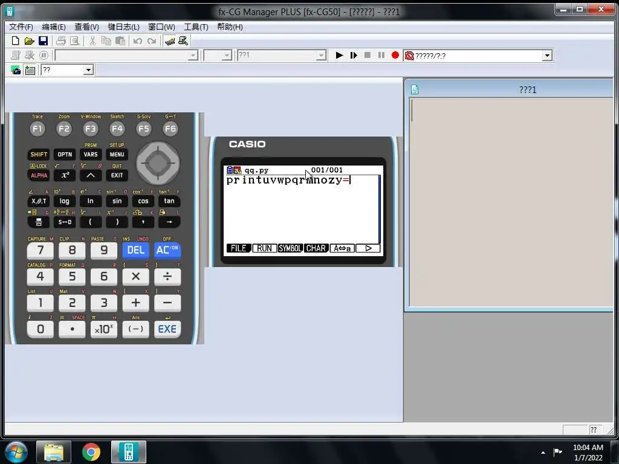
Task: Start recording with the red record button
Action: (x=395, y=55)
